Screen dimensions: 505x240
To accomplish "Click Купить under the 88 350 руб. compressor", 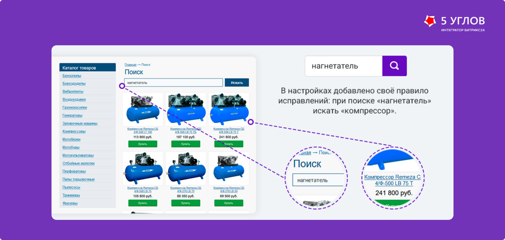I will [186, 203].
